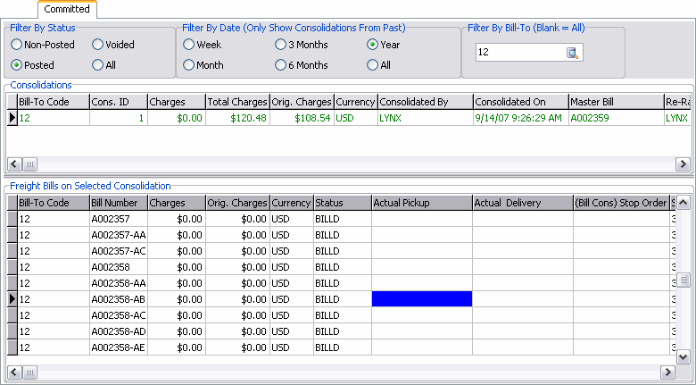Click bill number A002358-AC

click(x=119, y=315)
